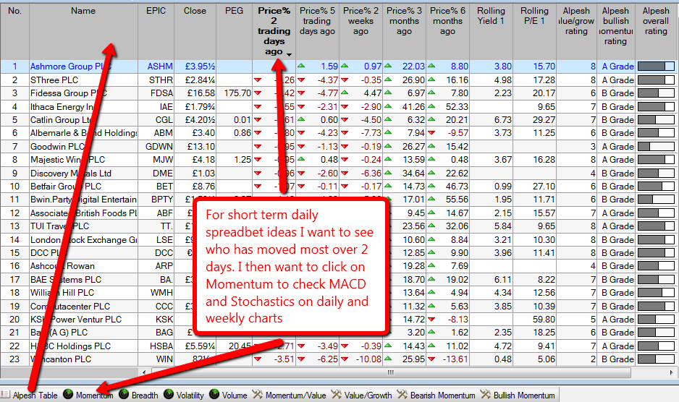This screenshot has width=679, height=402.
Task: Click the horizontal scrollbar left arrow
Action: click(145, 372)
